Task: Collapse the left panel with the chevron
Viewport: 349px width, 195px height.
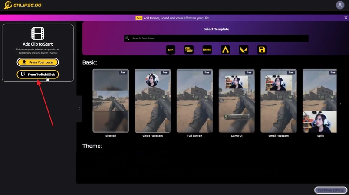Action: tap(79, 109)
